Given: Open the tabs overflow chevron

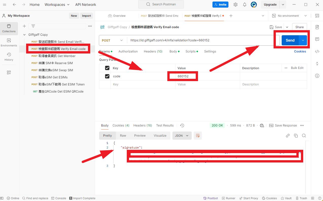Looking at the screenshot, I should click(263, 16).
